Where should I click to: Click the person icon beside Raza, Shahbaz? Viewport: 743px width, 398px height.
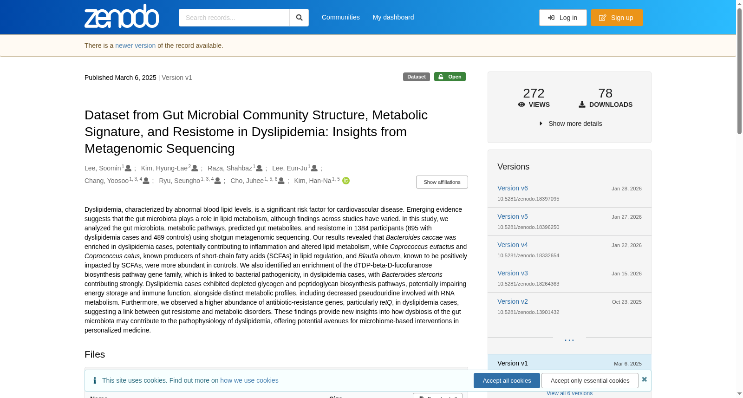point(259,168)
